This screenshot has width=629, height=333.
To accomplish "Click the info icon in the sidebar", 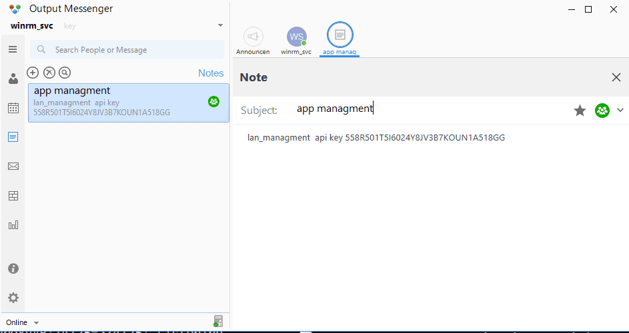I will (13, 268).
